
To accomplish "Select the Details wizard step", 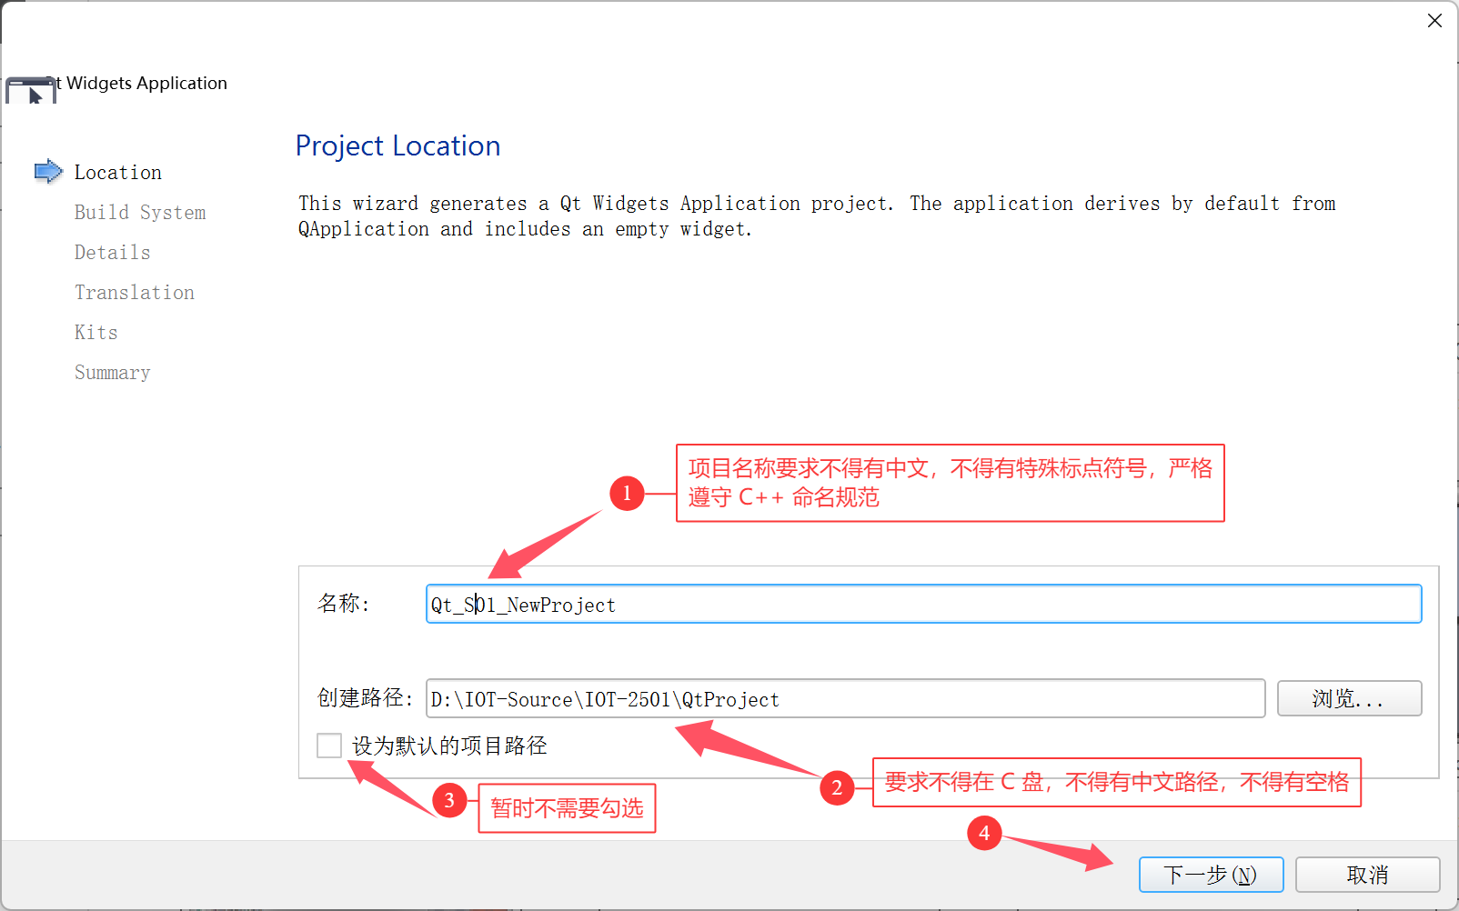I will point(113,252).
